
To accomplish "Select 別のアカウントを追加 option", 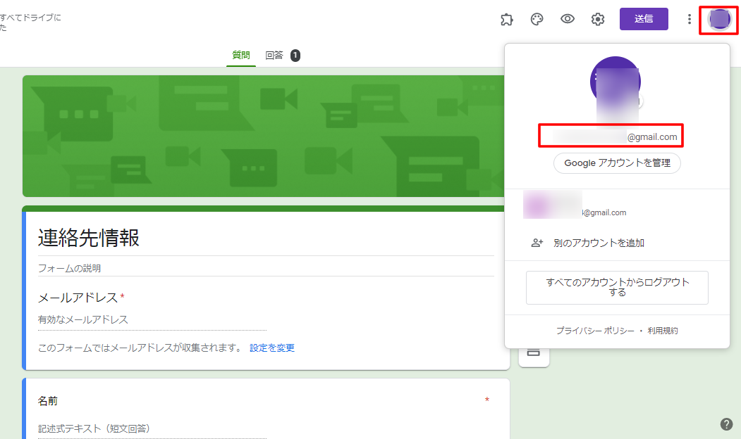I will coord(599,243).
